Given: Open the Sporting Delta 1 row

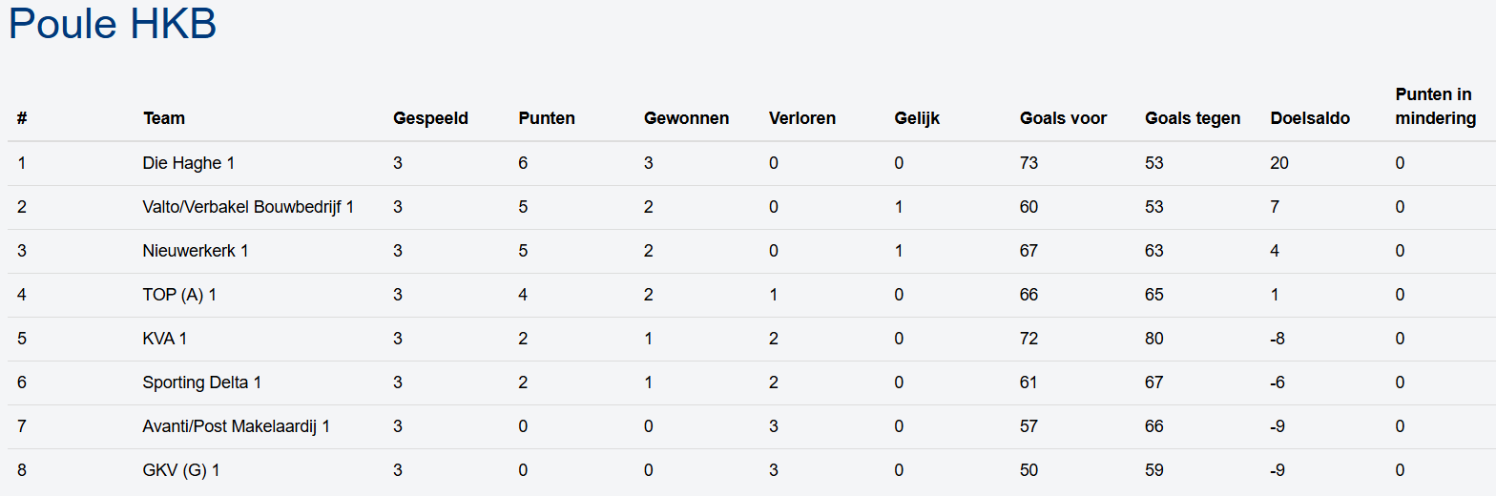Looking at the screenshot, I should (x=201, y=382).
